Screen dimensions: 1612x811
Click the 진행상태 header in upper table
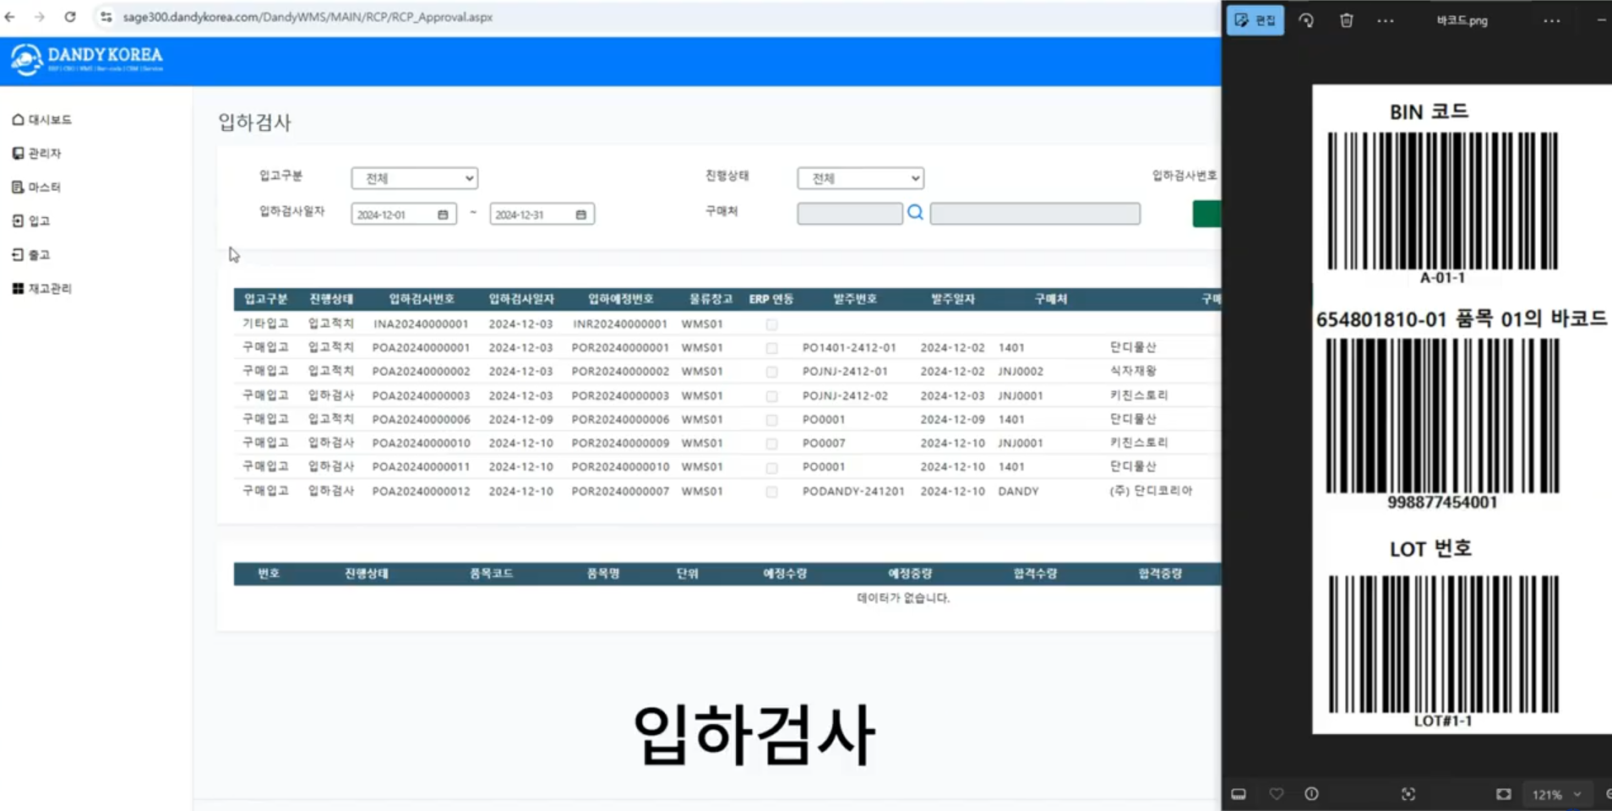tap(331, 299)
